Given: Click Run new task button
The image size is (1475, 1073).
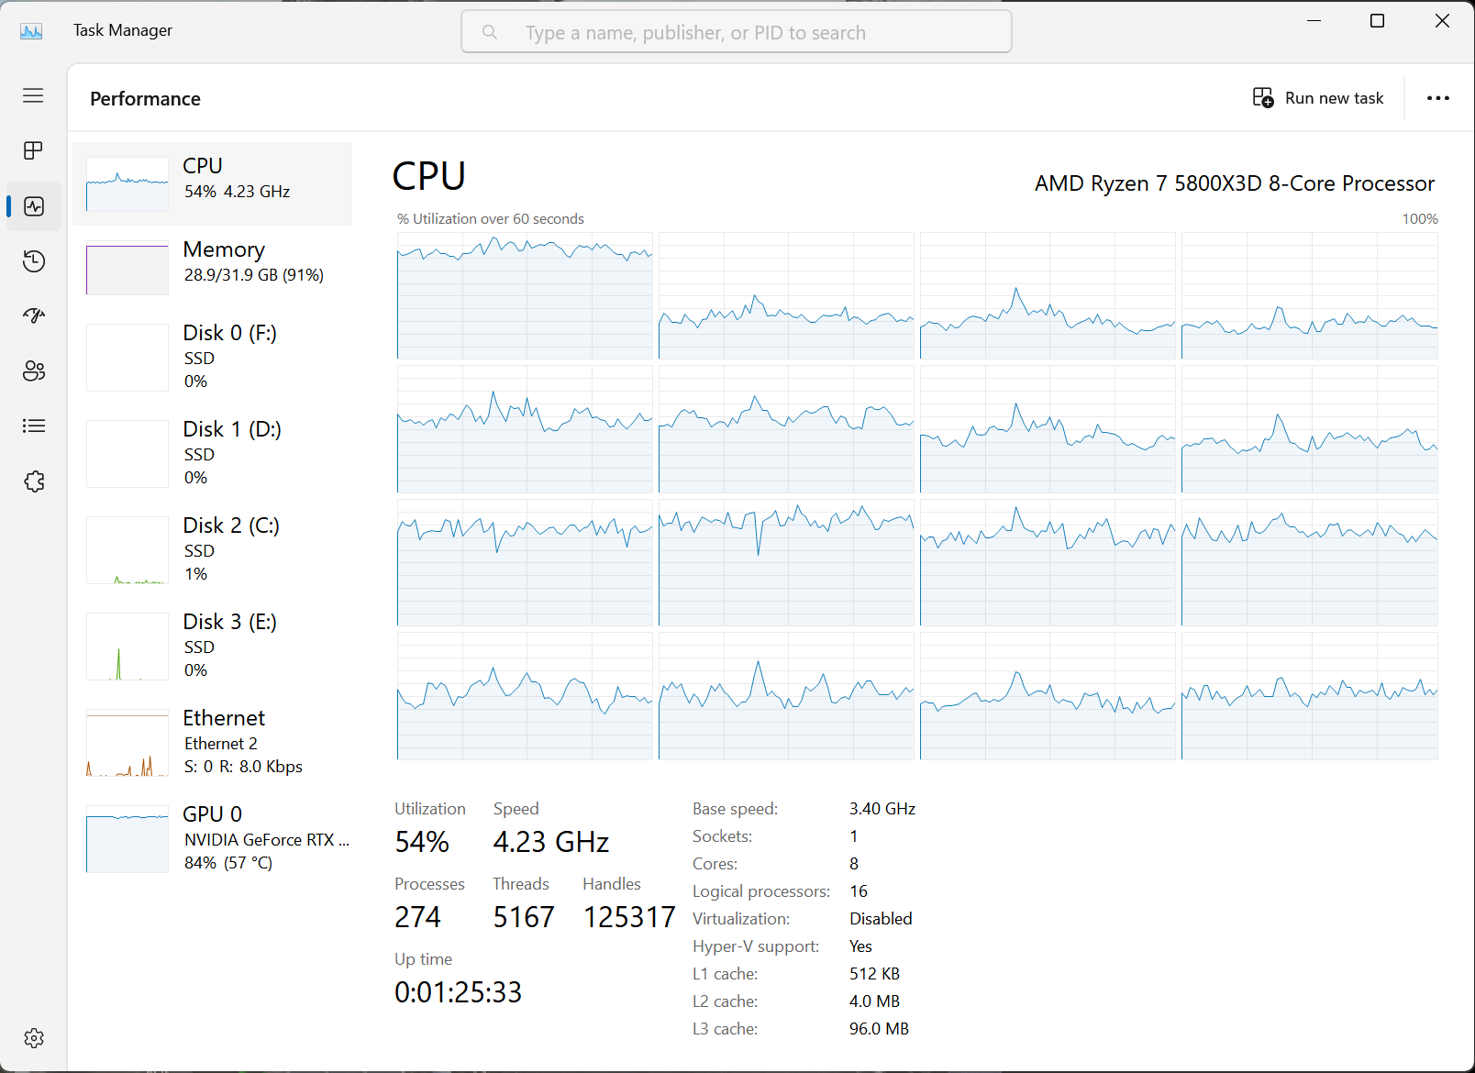Looking at the screenshot, I should [1318, 98].
